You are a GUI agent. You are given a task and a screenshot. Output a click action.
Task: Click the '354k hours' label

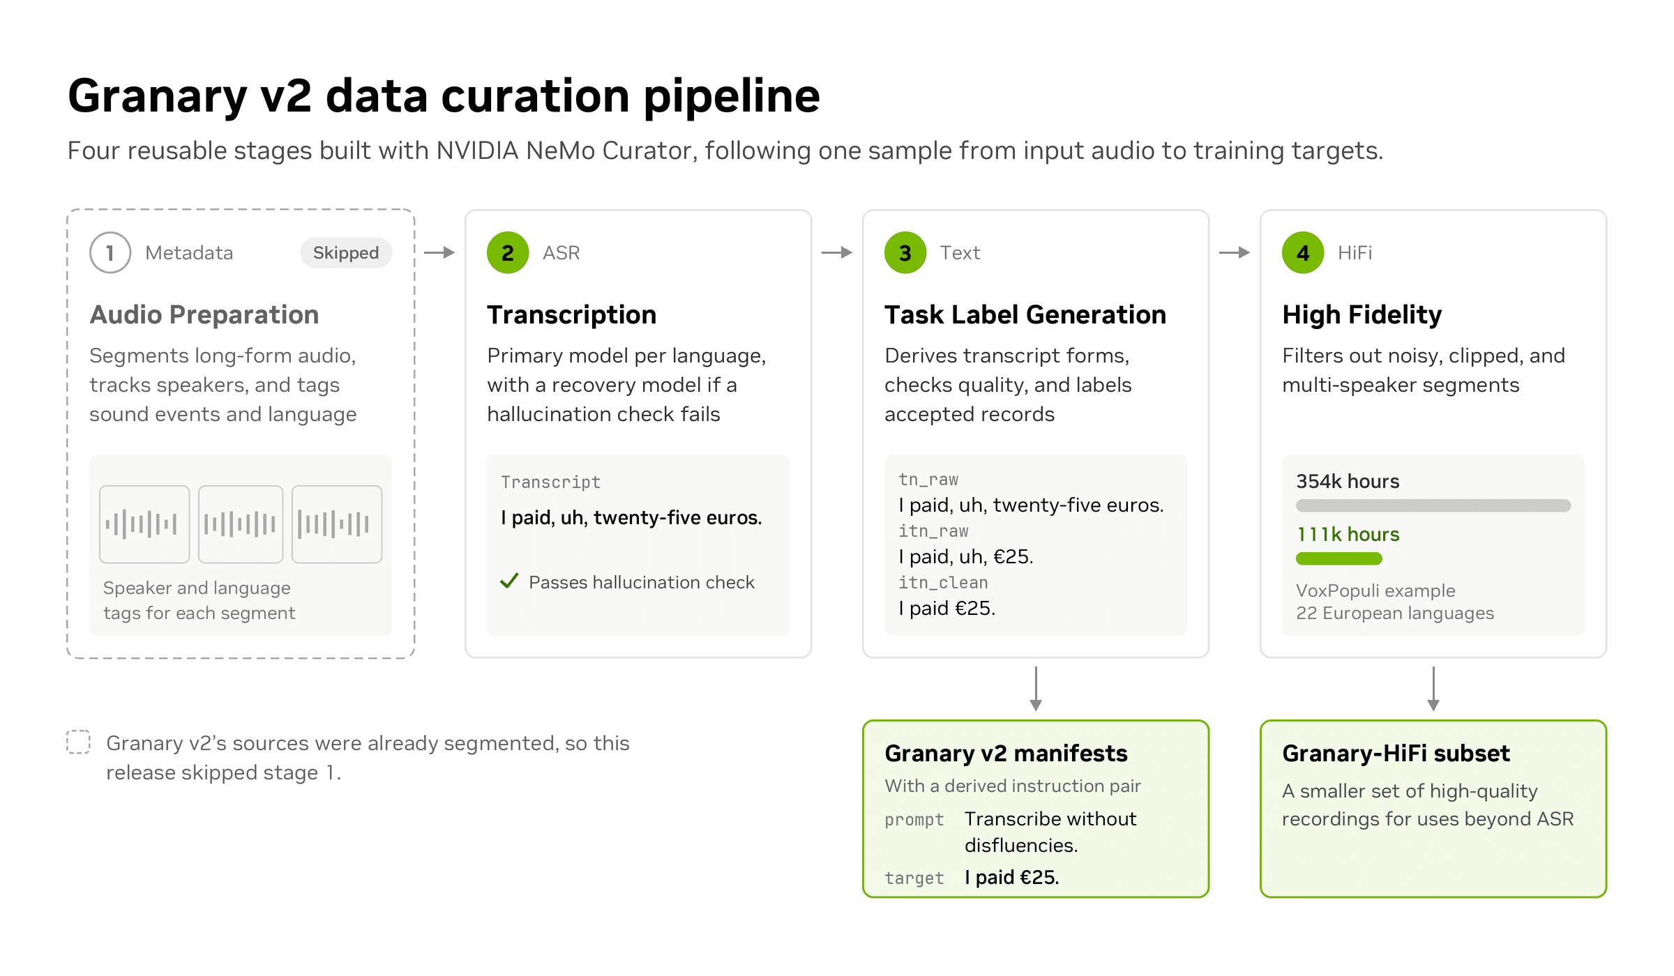(x=1348, y=481)
